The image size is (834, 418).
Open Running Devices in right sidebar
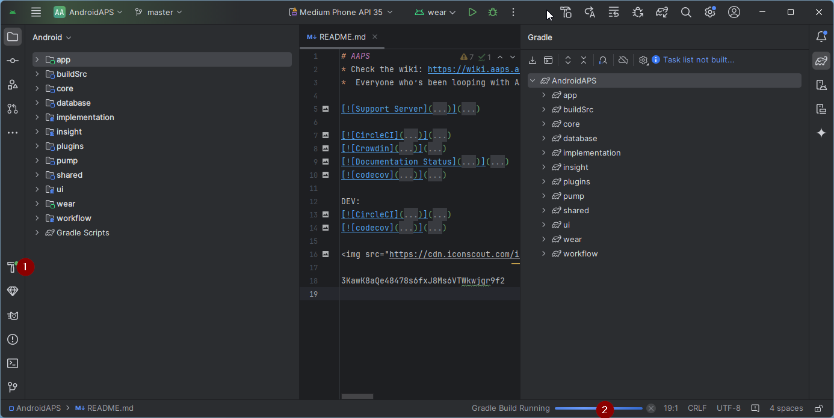point(821,109)
